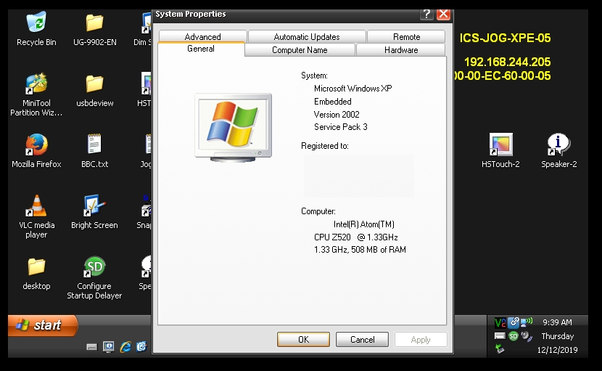
Task: Click the 'Service Pack 3' text
Action: 341,127
